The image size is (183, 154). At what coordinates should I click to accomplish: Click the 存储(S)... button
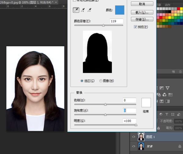[142, 19]
